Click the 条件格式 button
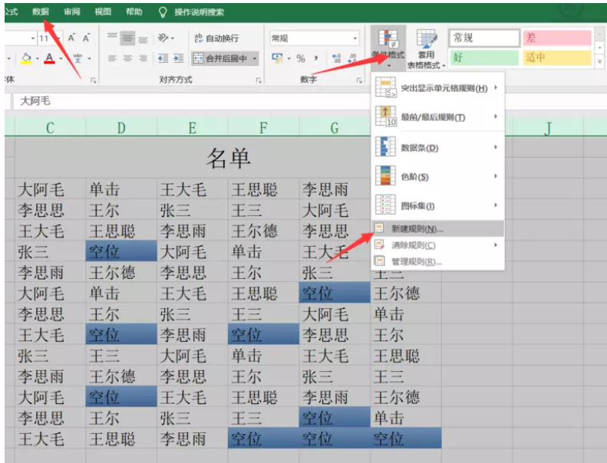Image resolution: width=607 pixels, height=463 pixels. click(388, 48)
